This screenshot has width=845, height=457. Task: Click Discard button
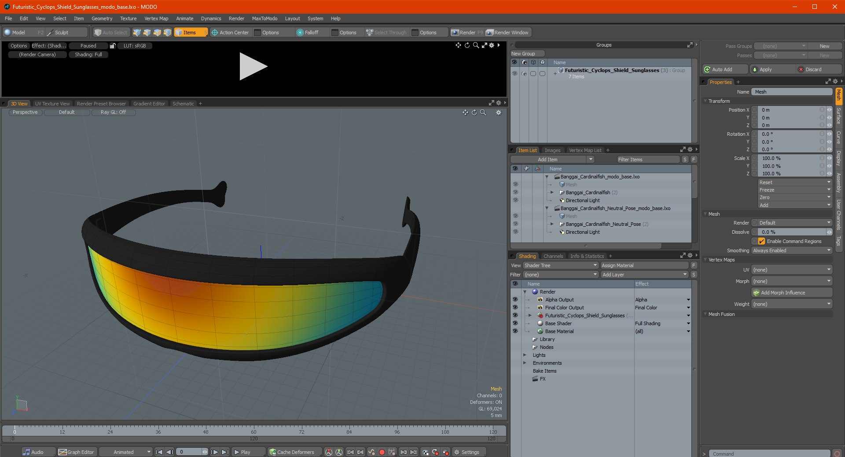[x=819, y=69]
